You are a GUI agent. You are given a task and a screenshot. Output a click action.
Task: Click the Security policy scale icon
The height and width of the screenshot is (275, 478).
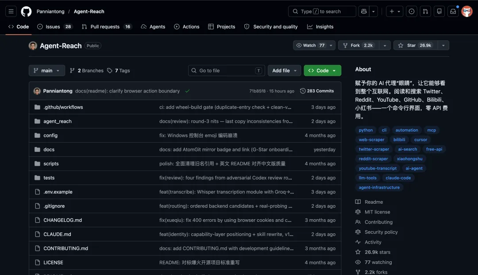pyautogui.click(x=358, y=232)
